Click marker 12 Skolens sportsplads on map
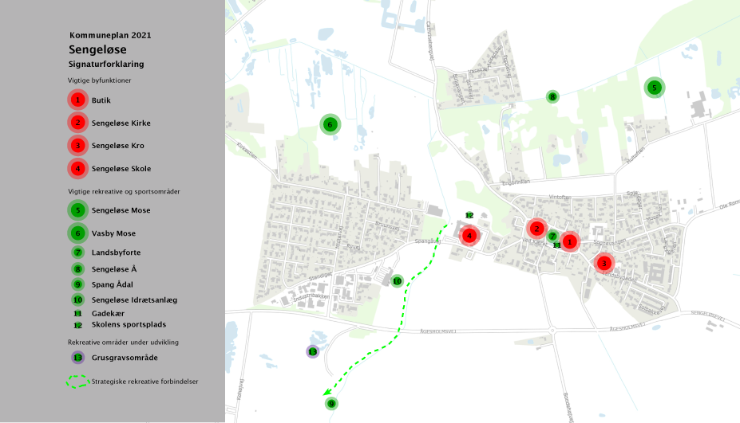Image resolution: width=740 pixels, height=423 pixels. tap(469, 216)
